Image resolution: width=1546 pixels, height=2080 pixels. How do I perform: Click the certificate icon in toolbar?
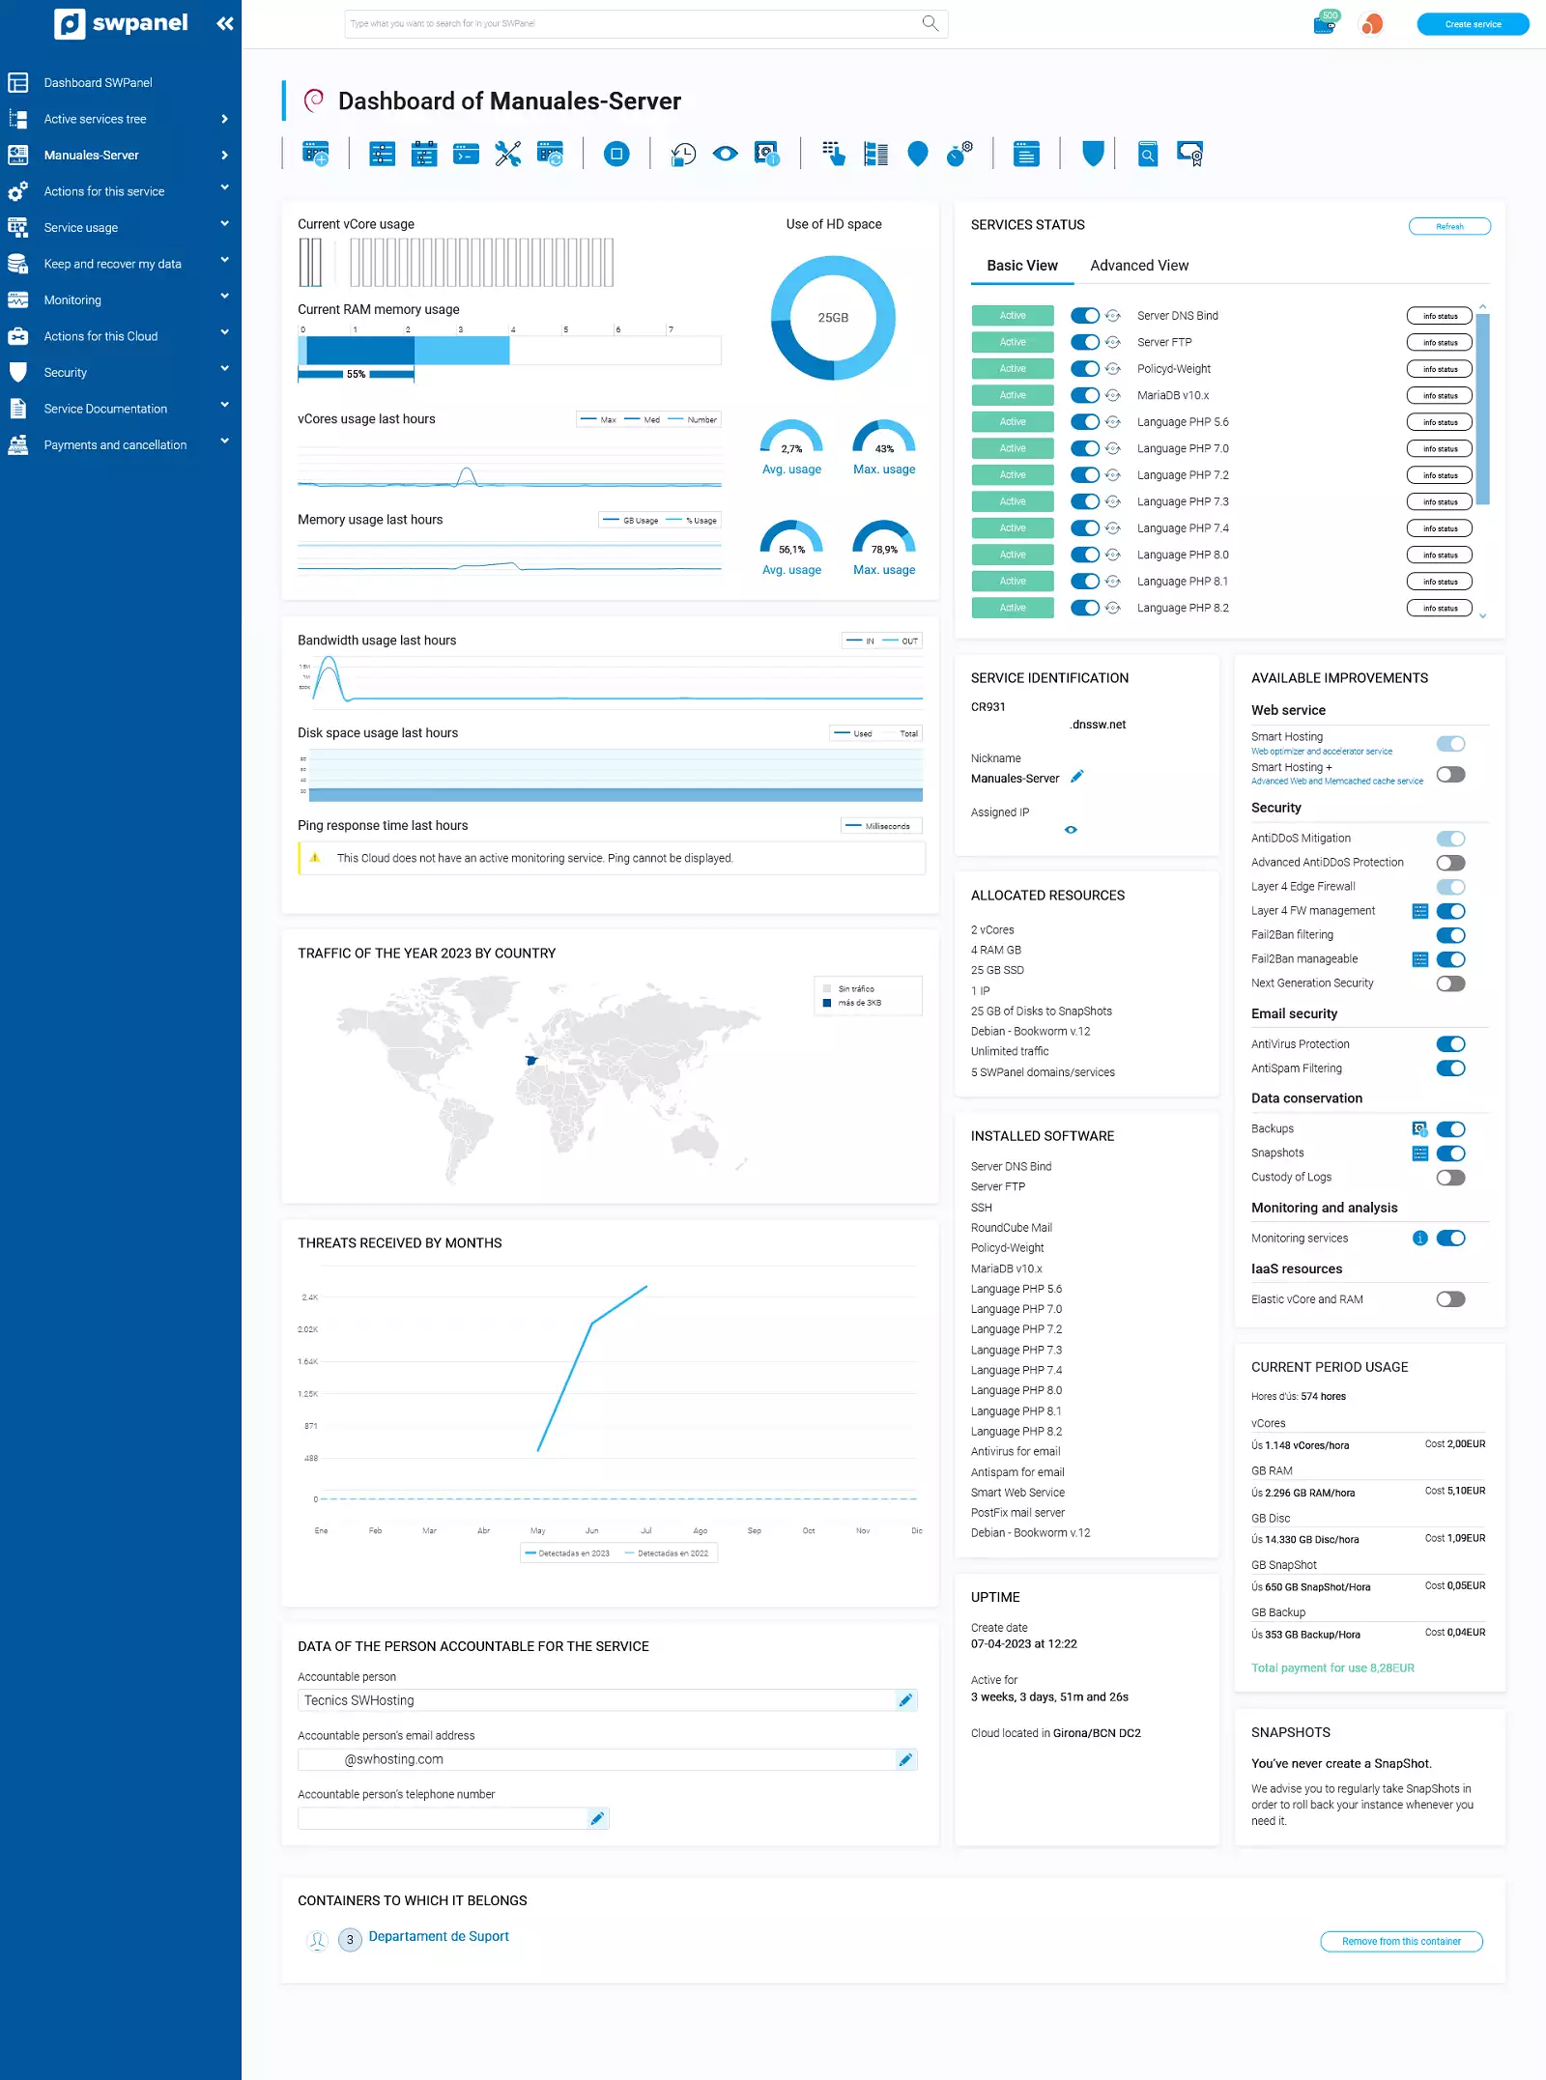tap(1189, 154)
